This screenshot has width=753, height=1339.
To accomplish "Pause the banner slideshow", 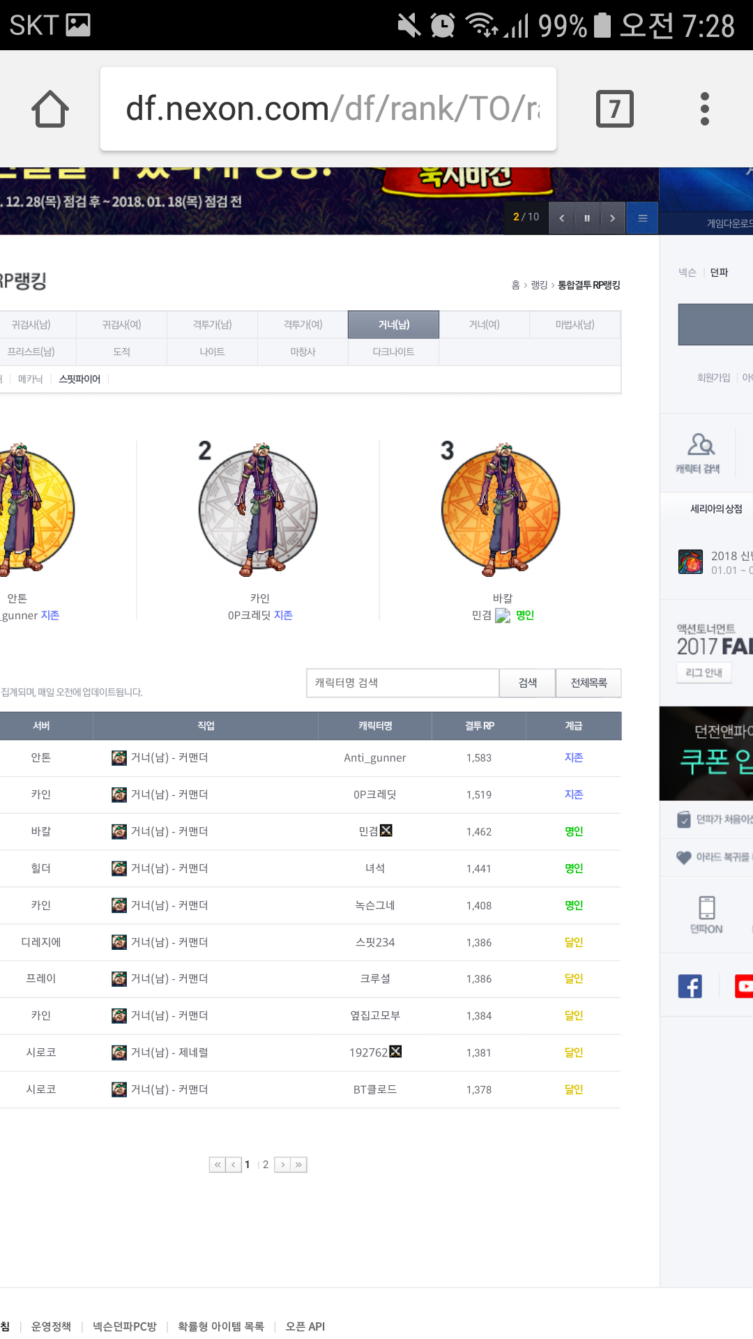I will click(587, 218).
